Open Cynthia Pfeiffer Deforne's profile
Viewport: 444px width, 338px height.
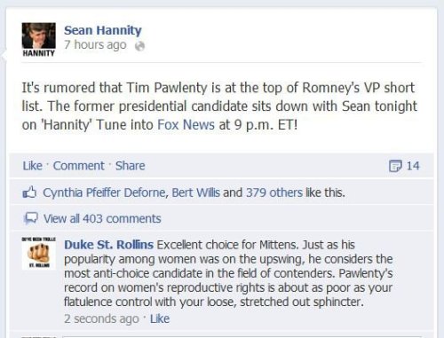[106, 193]
